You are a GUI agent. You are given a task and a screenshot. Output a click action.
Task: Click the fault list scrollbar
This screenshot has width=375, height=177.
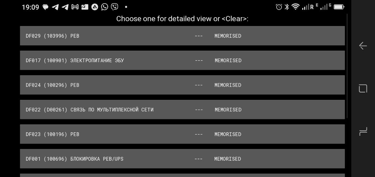(347, 66)
